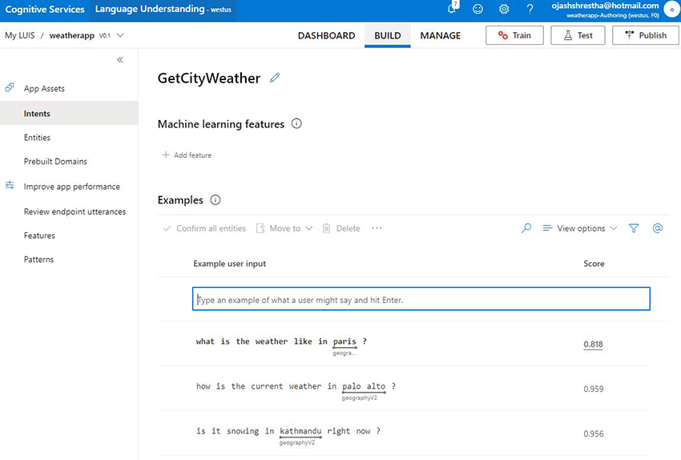Switch to the MANAGE tab

click(x=440, y=35)
